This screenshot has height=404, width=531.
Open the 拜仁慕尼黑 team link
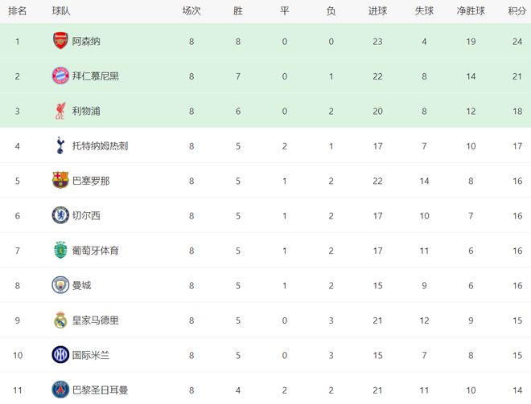point(95,76)
